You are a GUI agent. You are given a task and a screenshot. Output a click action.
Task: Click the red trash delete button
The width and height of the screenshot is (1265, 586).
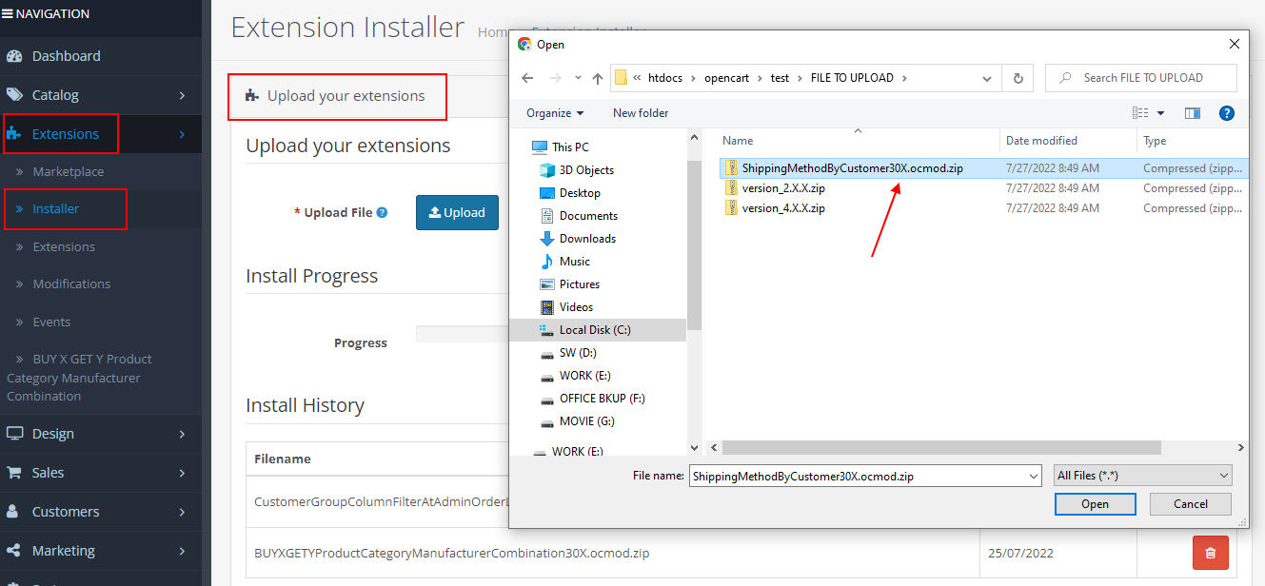point(1210,553)
